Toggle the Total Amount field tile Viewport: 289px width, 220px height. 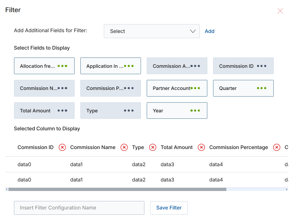pyautogui.click(x=44, y=111)
